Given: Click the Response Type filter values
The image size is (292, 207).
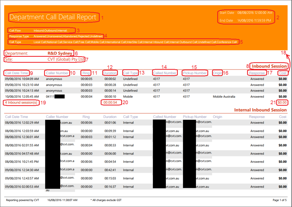Looking at the screenshot, I should pos(68,36).
